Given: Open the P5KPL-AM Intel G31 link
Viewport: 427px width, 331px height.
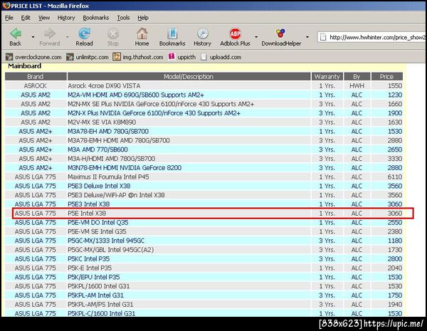Looking at the screenshot, I should 95,295.
